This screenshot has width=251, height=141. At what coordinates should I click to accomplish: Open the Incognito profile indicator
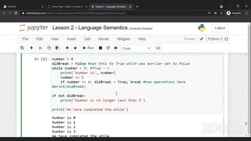pyautogui.click(x=234, y=13)
